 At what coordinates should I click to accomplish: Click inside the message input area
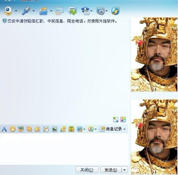pyautogui.click(x=64, y=149)
